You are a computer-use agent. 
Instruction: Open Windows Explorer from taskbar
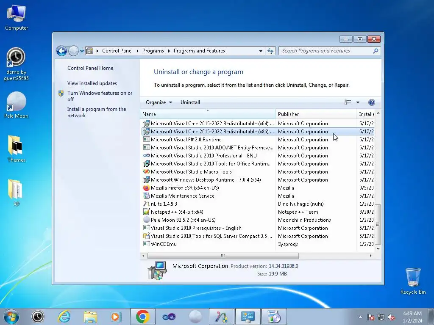tap(90, 317)
